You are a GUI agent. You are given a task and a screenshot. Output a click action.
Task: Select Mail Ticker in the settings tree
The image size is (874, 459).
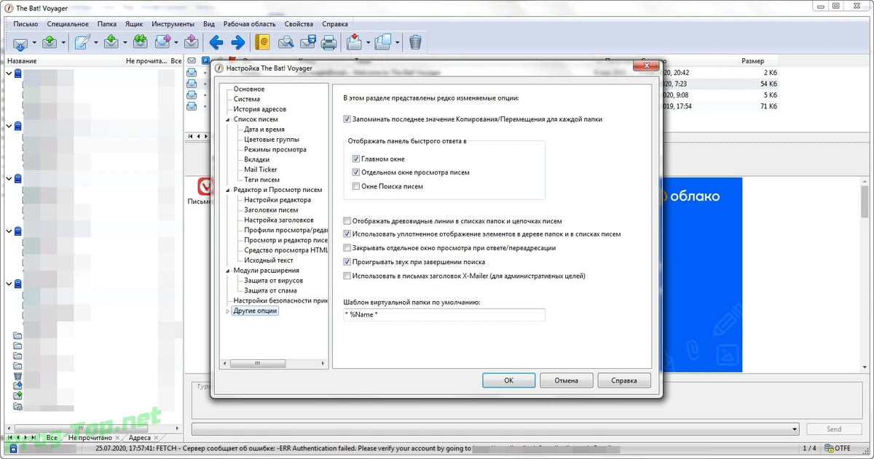click(x=261, y=169)
